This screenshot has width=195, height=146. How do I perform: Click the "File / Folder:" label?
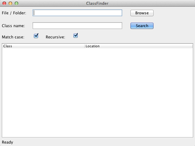click(14, 13)
